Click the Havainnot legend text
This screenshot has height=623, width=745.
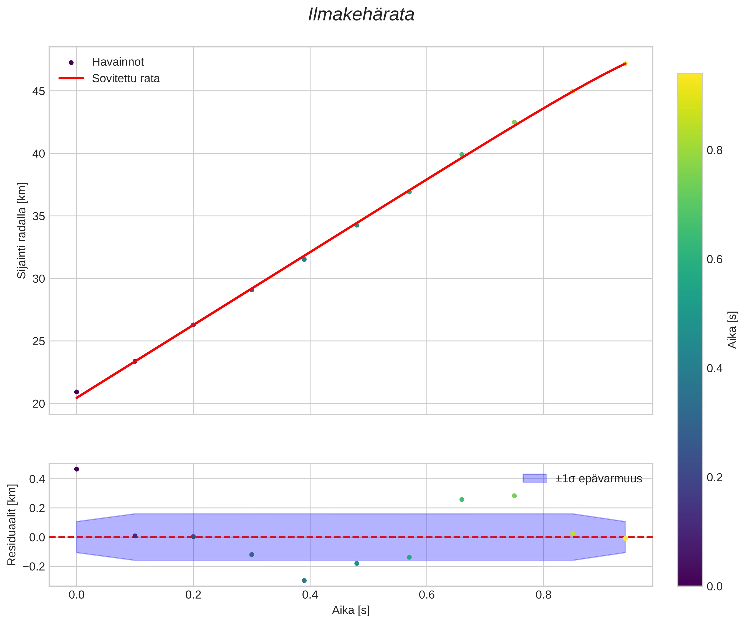118,62
